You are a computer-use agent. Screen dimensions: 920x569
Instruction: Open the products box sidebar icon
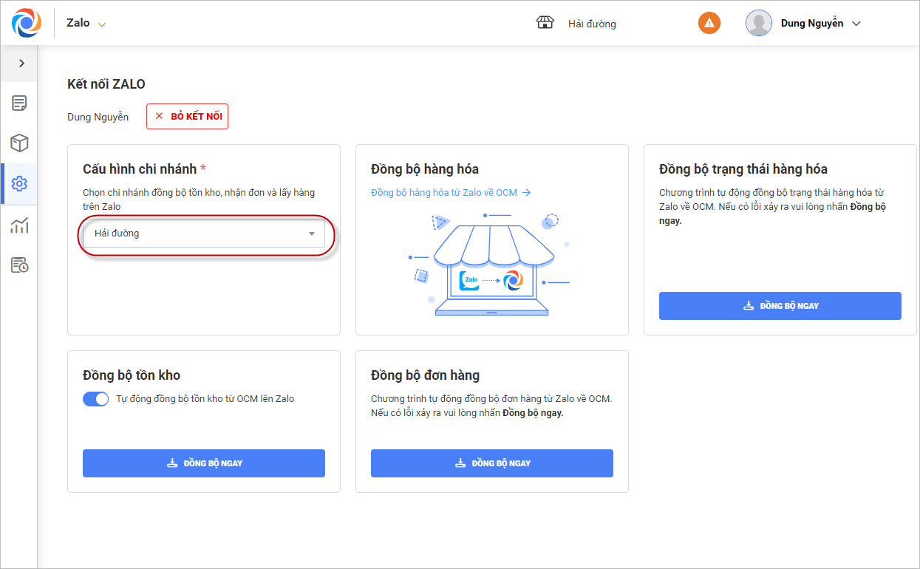19,143
